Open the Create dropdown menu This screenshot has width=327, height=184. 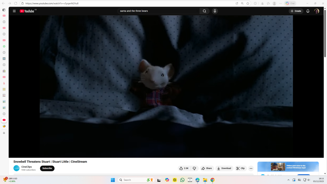point(296,11)
